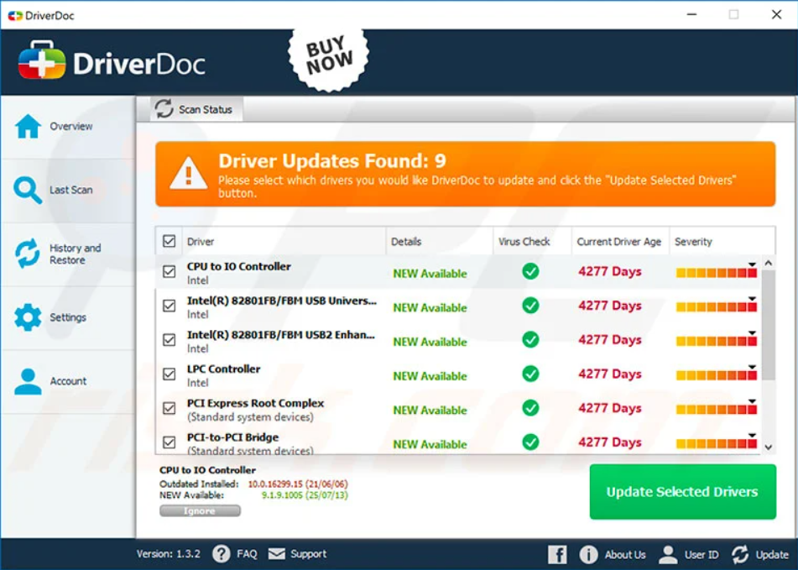Open the FAQ link

[247, 554]
